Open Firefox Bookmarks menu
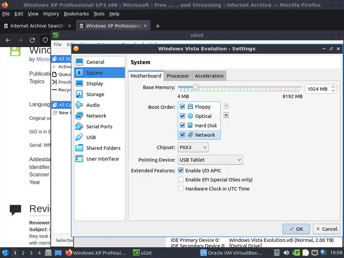 pyautogui.click(x=76, y=14)
